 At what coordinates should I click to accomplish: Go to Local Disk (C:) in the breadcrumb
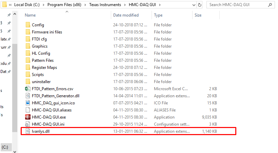coord(27,5)
